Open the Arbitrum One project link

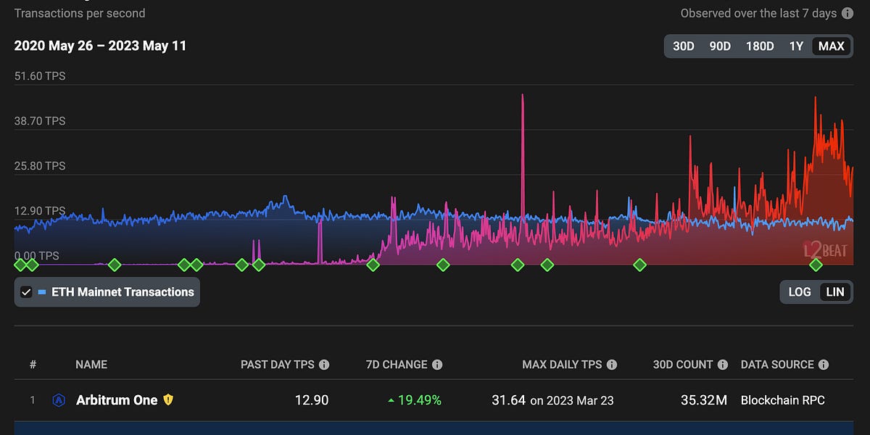pos(117,399)
